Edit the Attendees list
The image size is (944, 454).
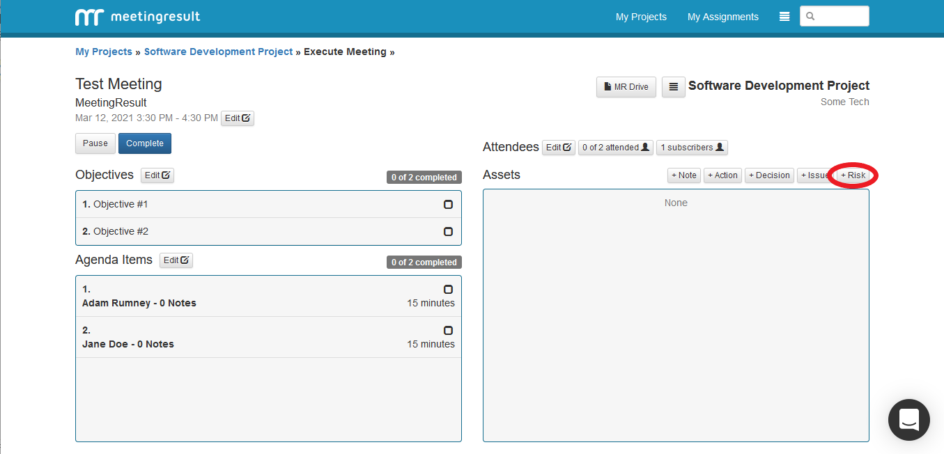click(559, 148)
